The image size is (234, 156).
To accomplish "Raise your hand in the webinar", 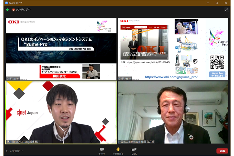I will [118, 151].
